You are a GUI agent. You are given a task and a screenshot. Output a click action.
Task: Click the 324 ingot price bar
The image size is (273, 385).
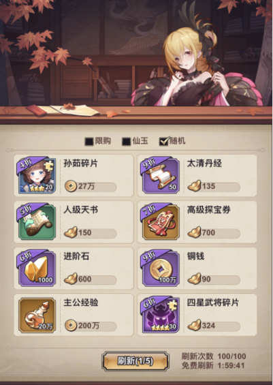click(214, 326)
